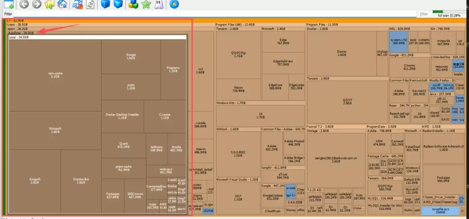Select the ProgramData - 3.5GB header
469x219 pixels.
[393, 127]
